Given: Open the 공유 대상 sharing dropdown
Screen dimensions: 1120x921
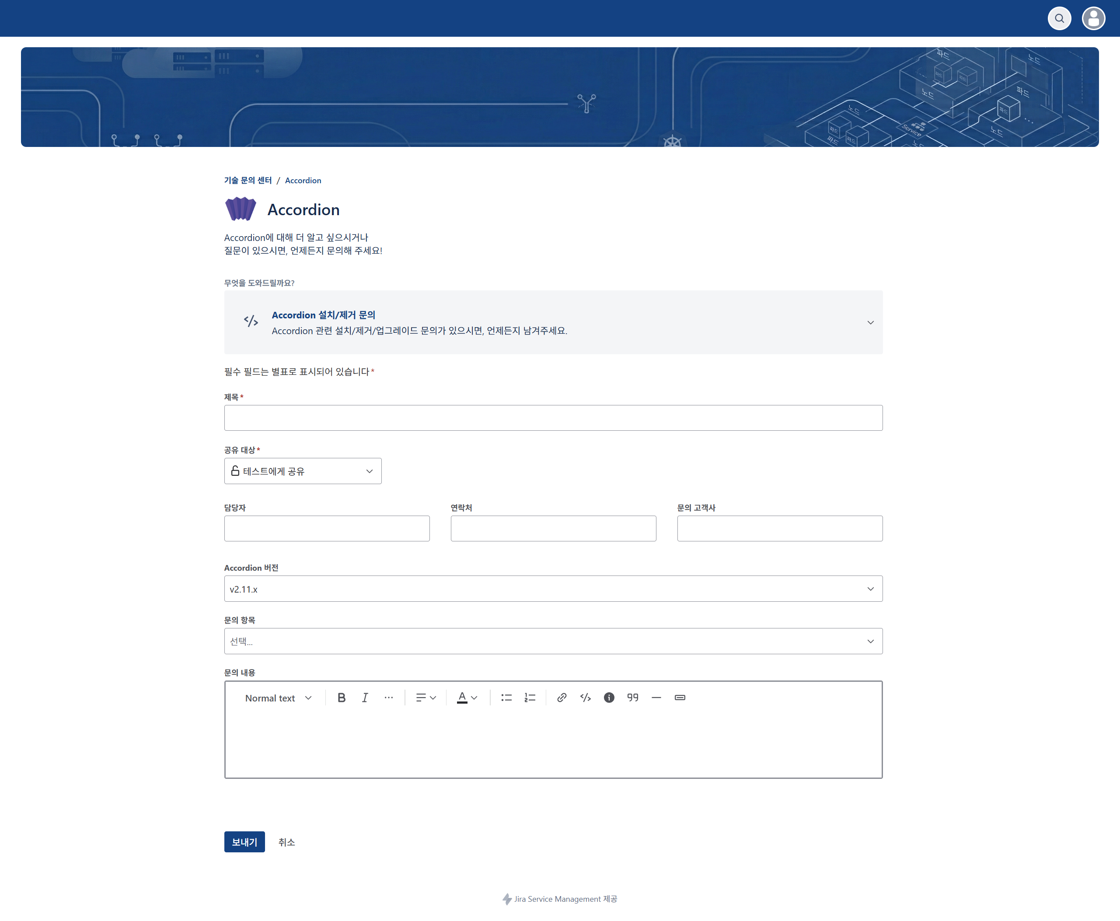Looking at the screenshot, I should click(303, 471).
